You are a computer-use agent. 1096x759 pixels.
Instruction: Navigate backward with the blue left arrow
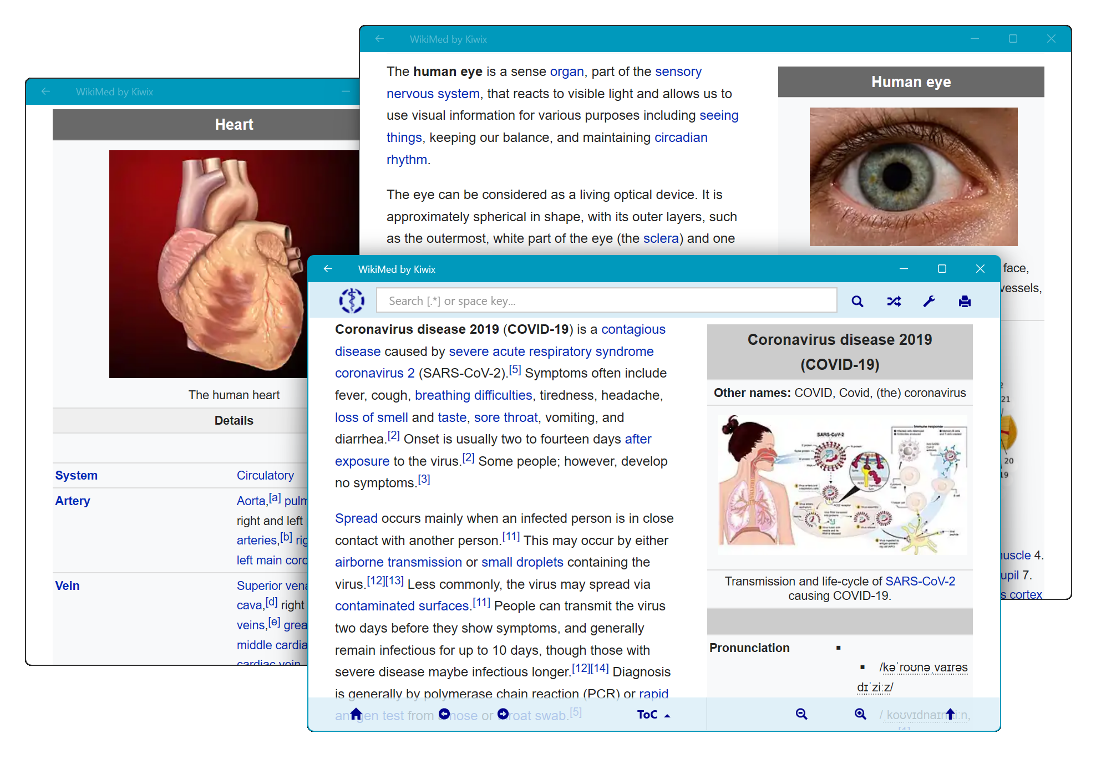tap(444, 714)
